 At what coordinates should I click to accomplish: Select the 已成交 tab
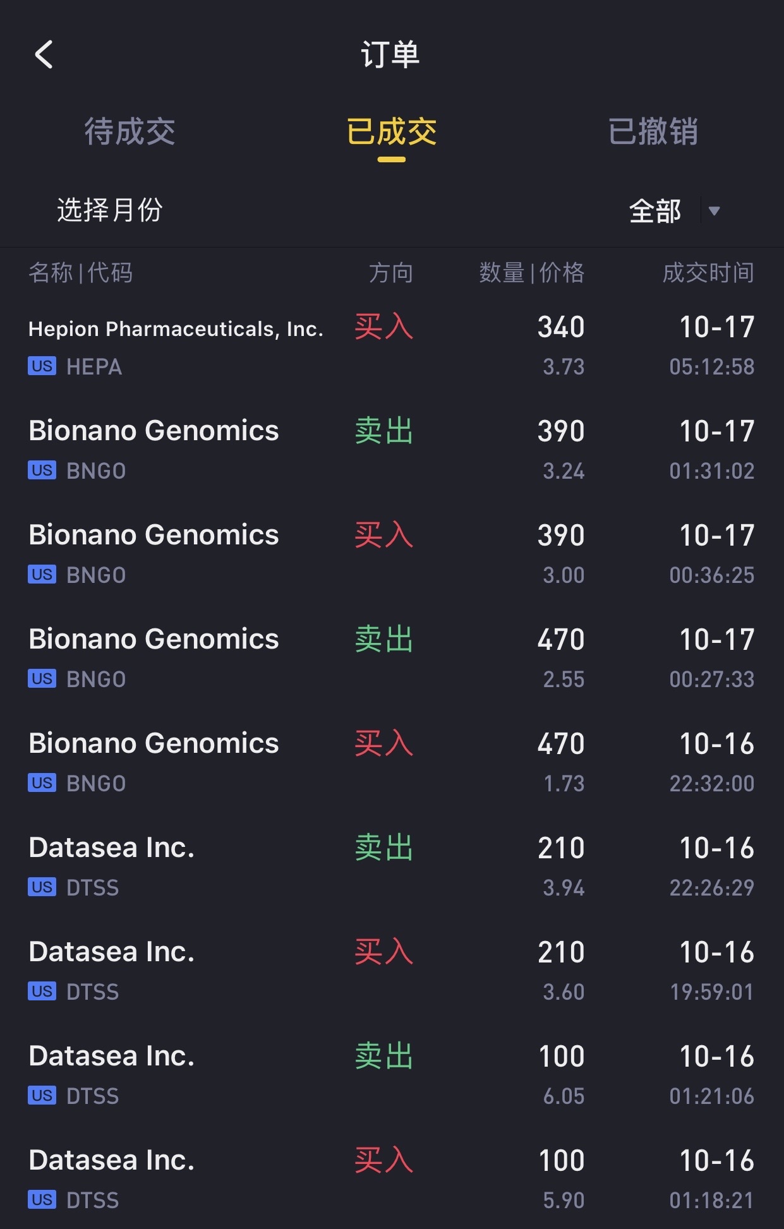click(x=392, y=132)
